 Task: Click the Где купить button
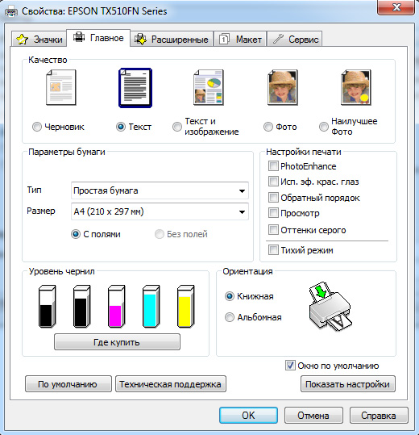click(x=117, y=342)
